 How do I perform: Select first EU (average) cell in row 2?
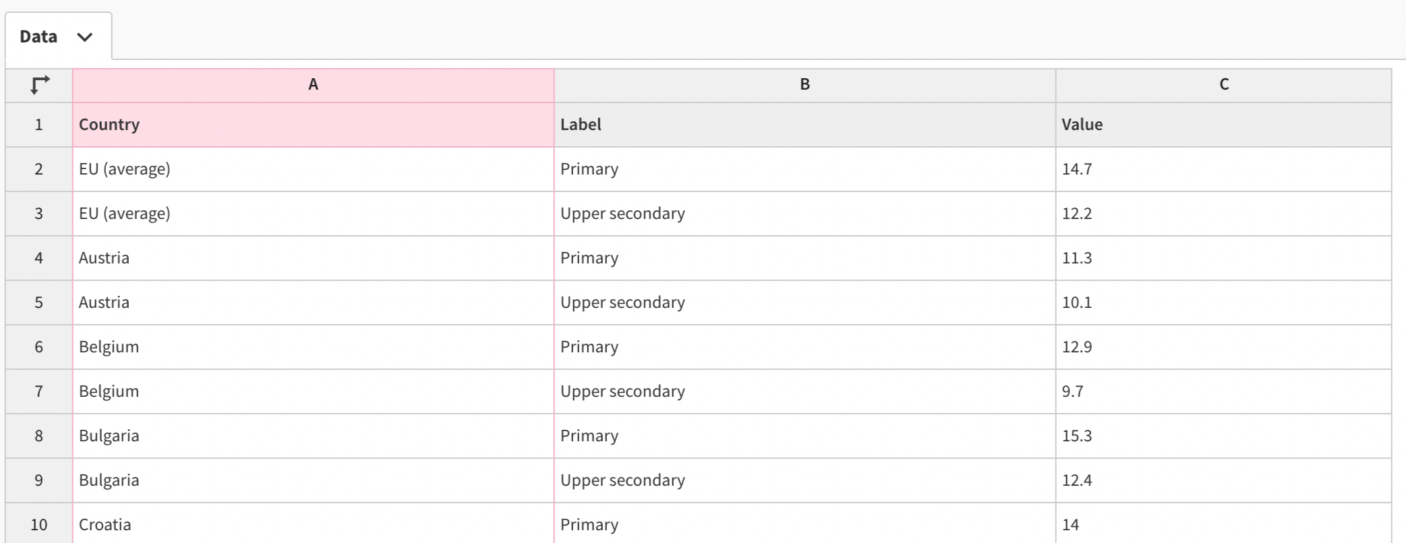313,169
